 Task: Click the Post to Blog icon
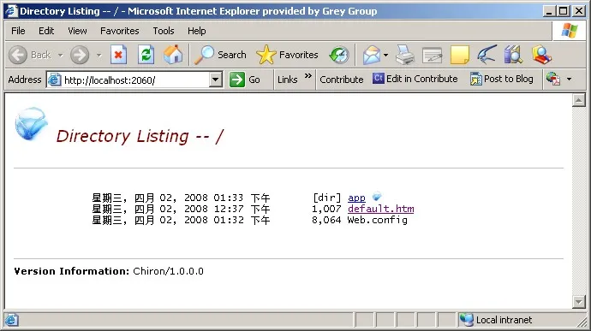(476, 79)
